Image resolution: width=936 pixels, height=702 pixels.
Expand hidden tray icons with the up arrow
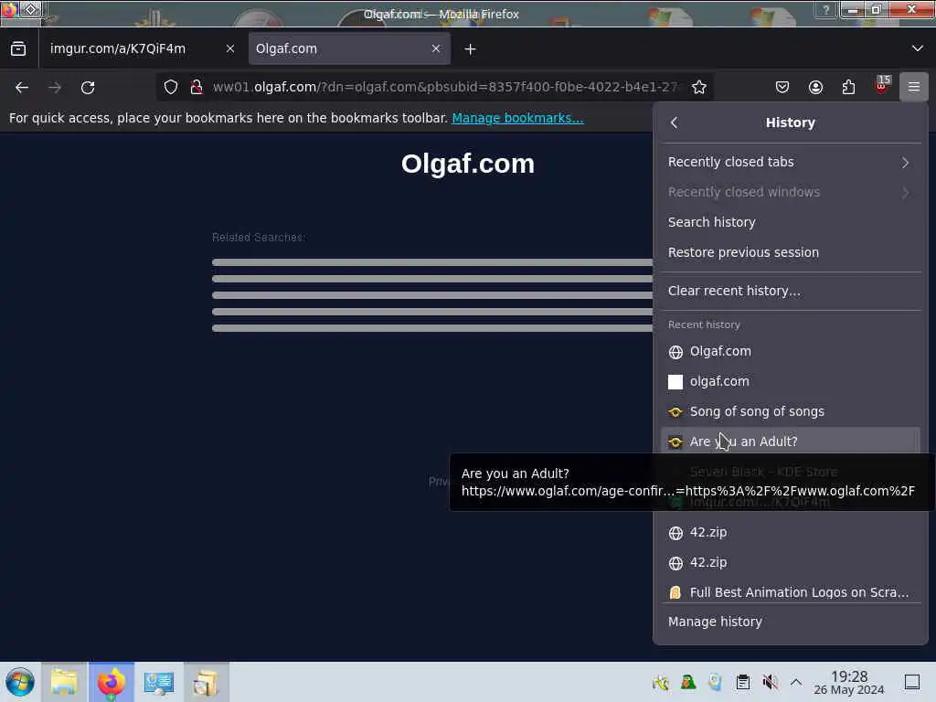tap(796, 682)
